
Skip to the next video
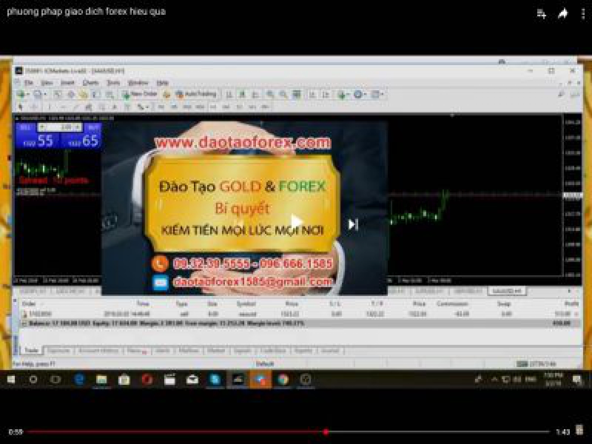[353, 224]
